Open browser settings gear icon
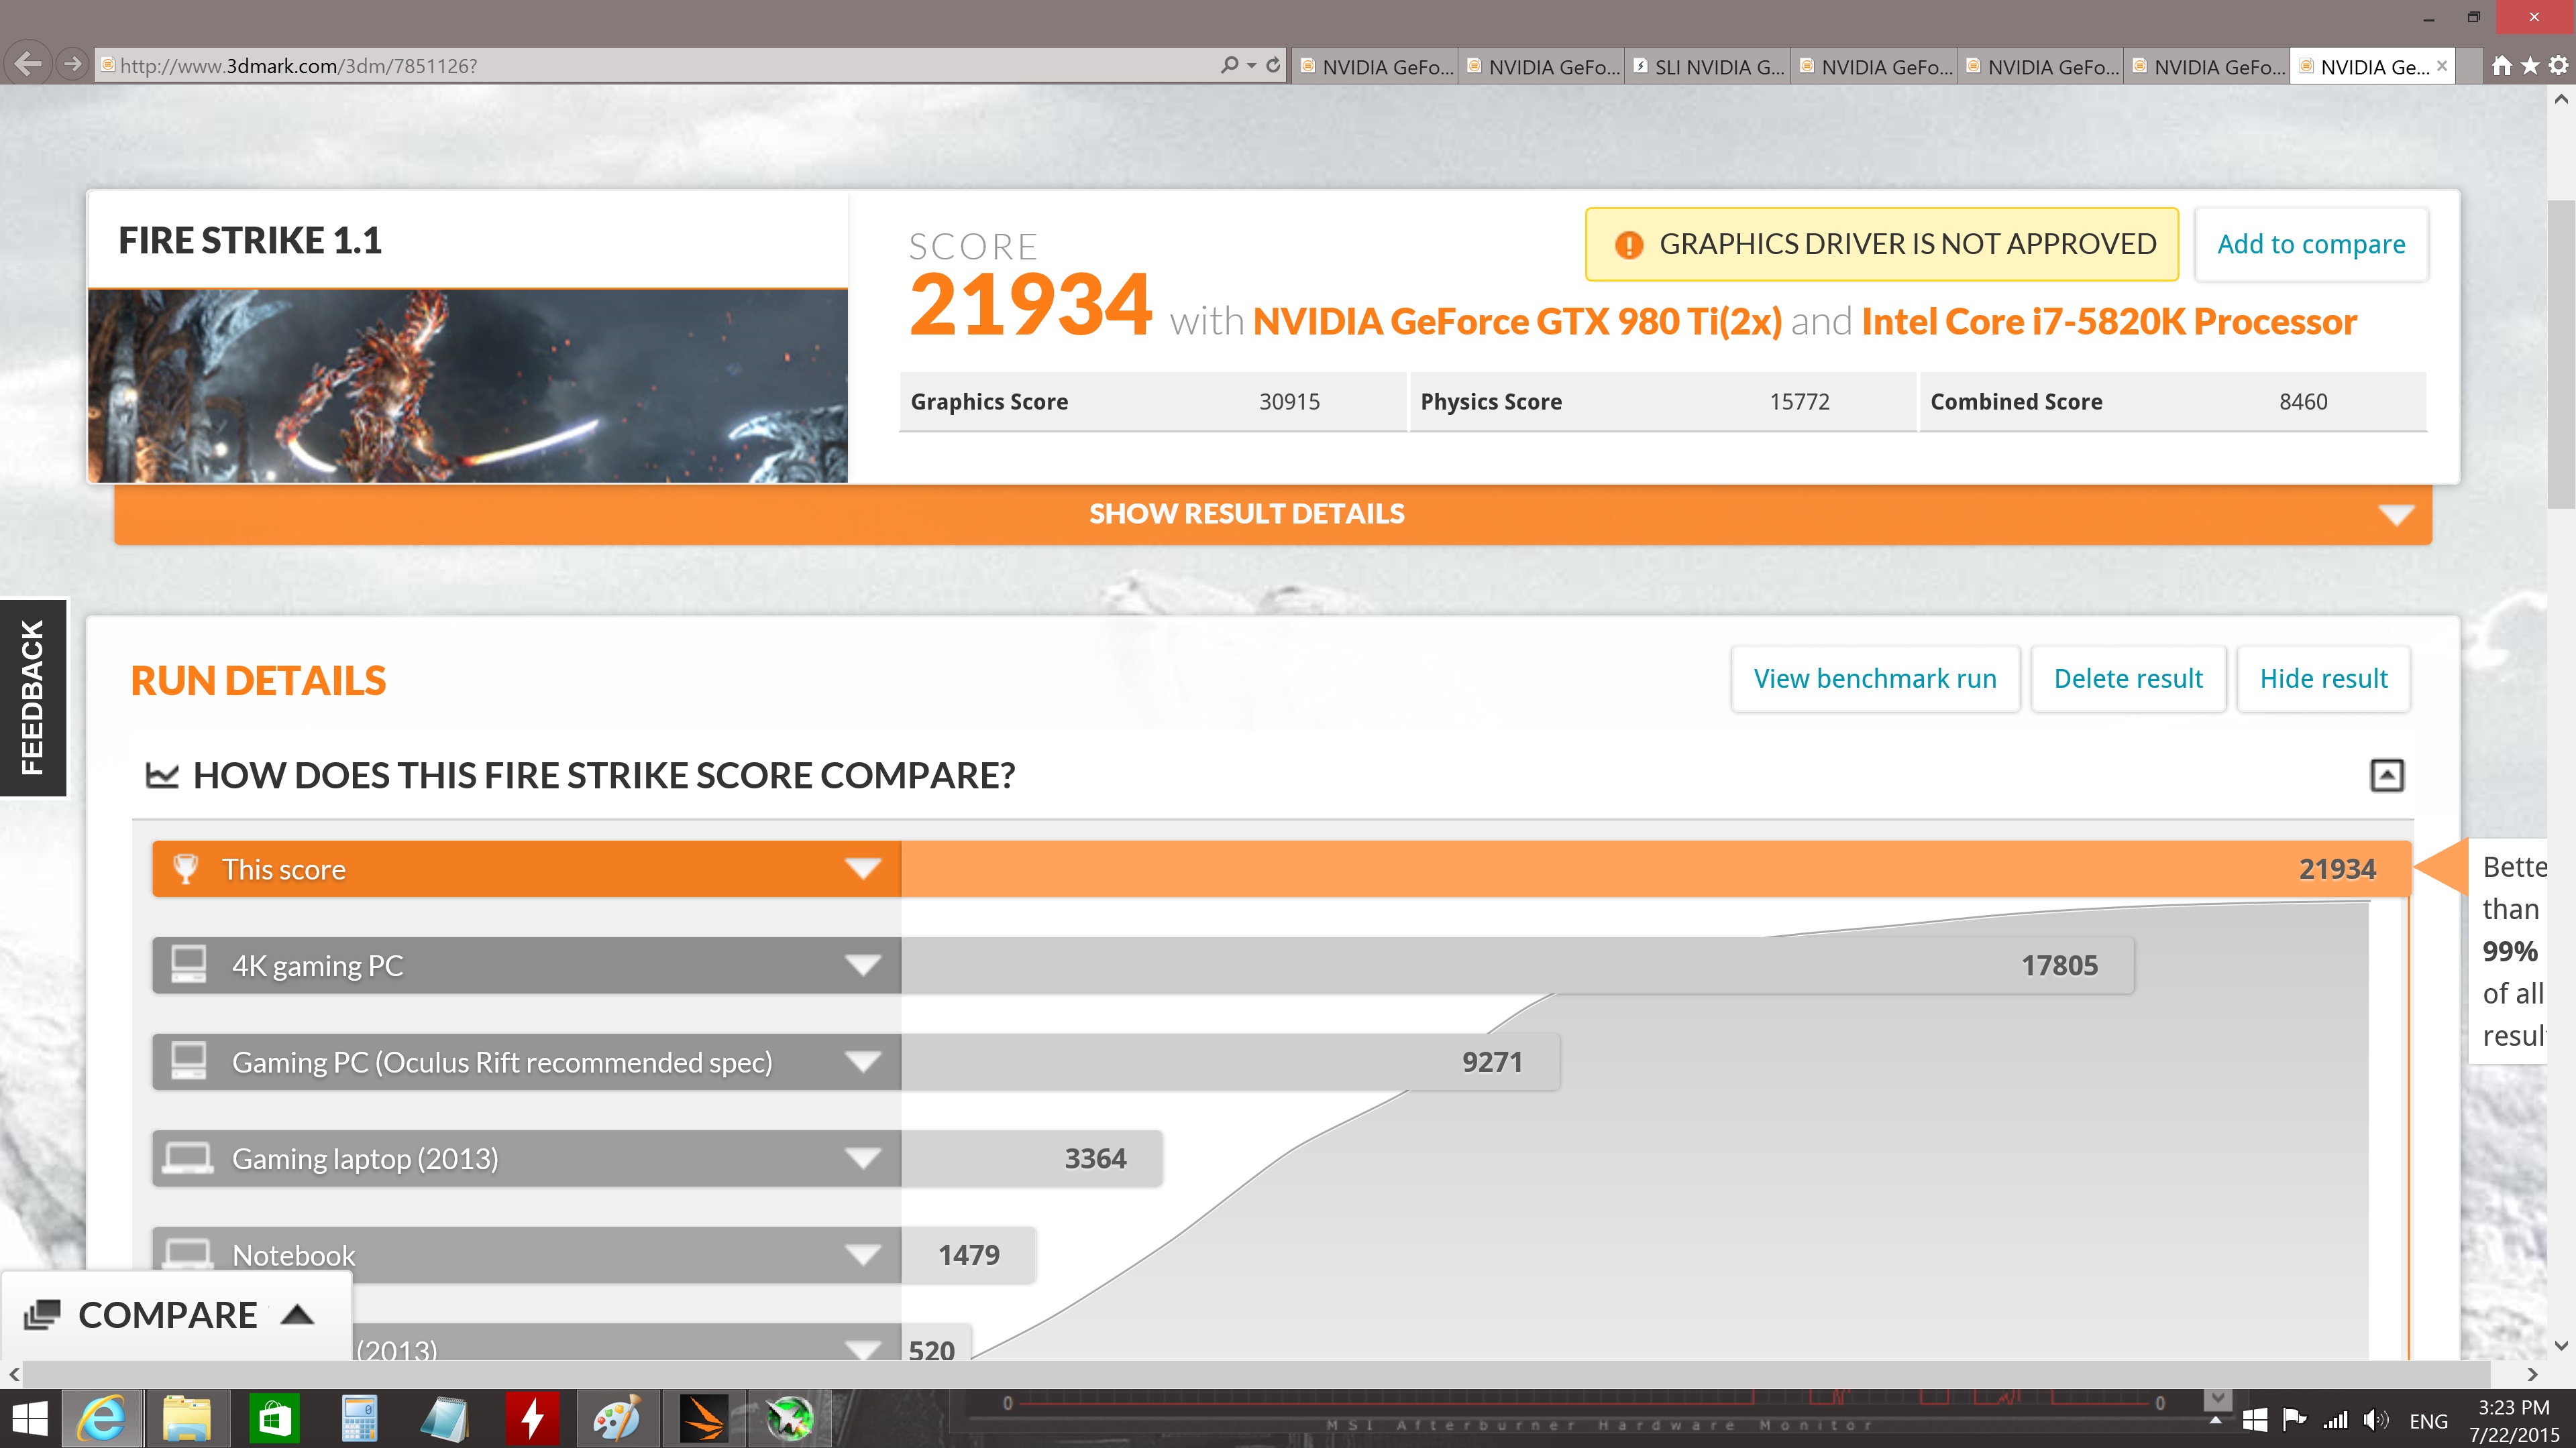 coord(2558,66)
